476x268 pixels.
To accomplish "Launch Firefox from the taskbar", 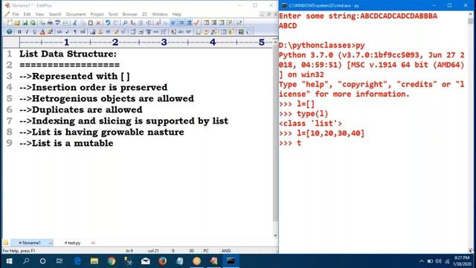I will click(x=163, y=261).
